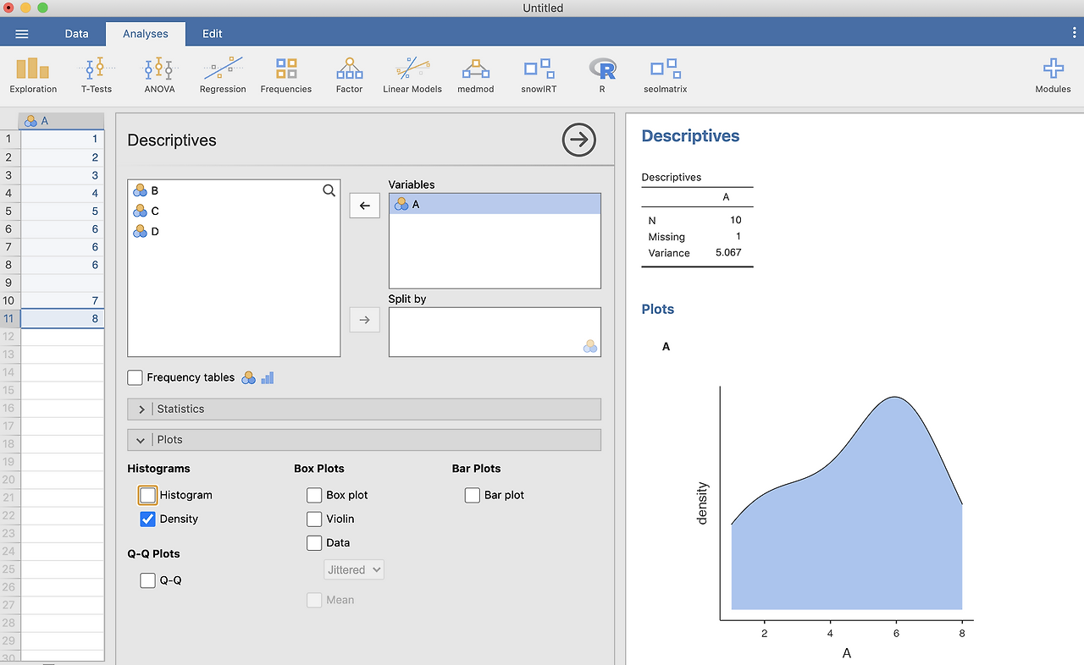
Task: Open the Factor analysis menu
Action: pos(349,75)
